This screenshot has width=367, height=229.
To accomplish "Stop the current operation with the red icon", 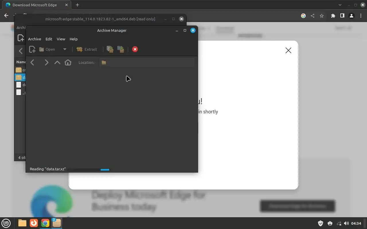I will click(135, 49).
